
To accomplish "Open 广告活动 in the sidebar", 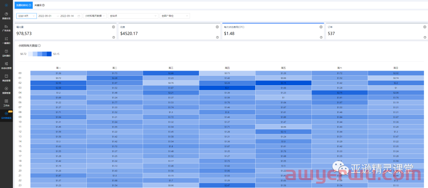I will [x=6, y=28].
